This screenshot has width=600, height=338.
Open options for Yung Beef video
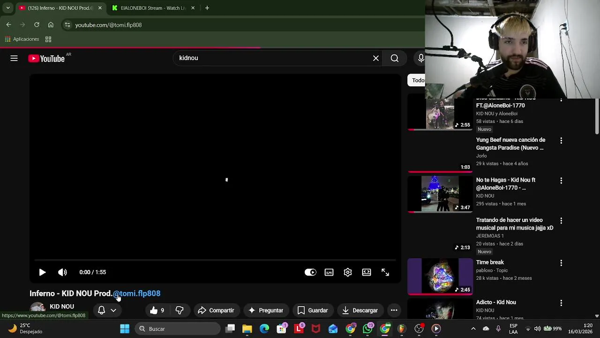click(561, 140)
